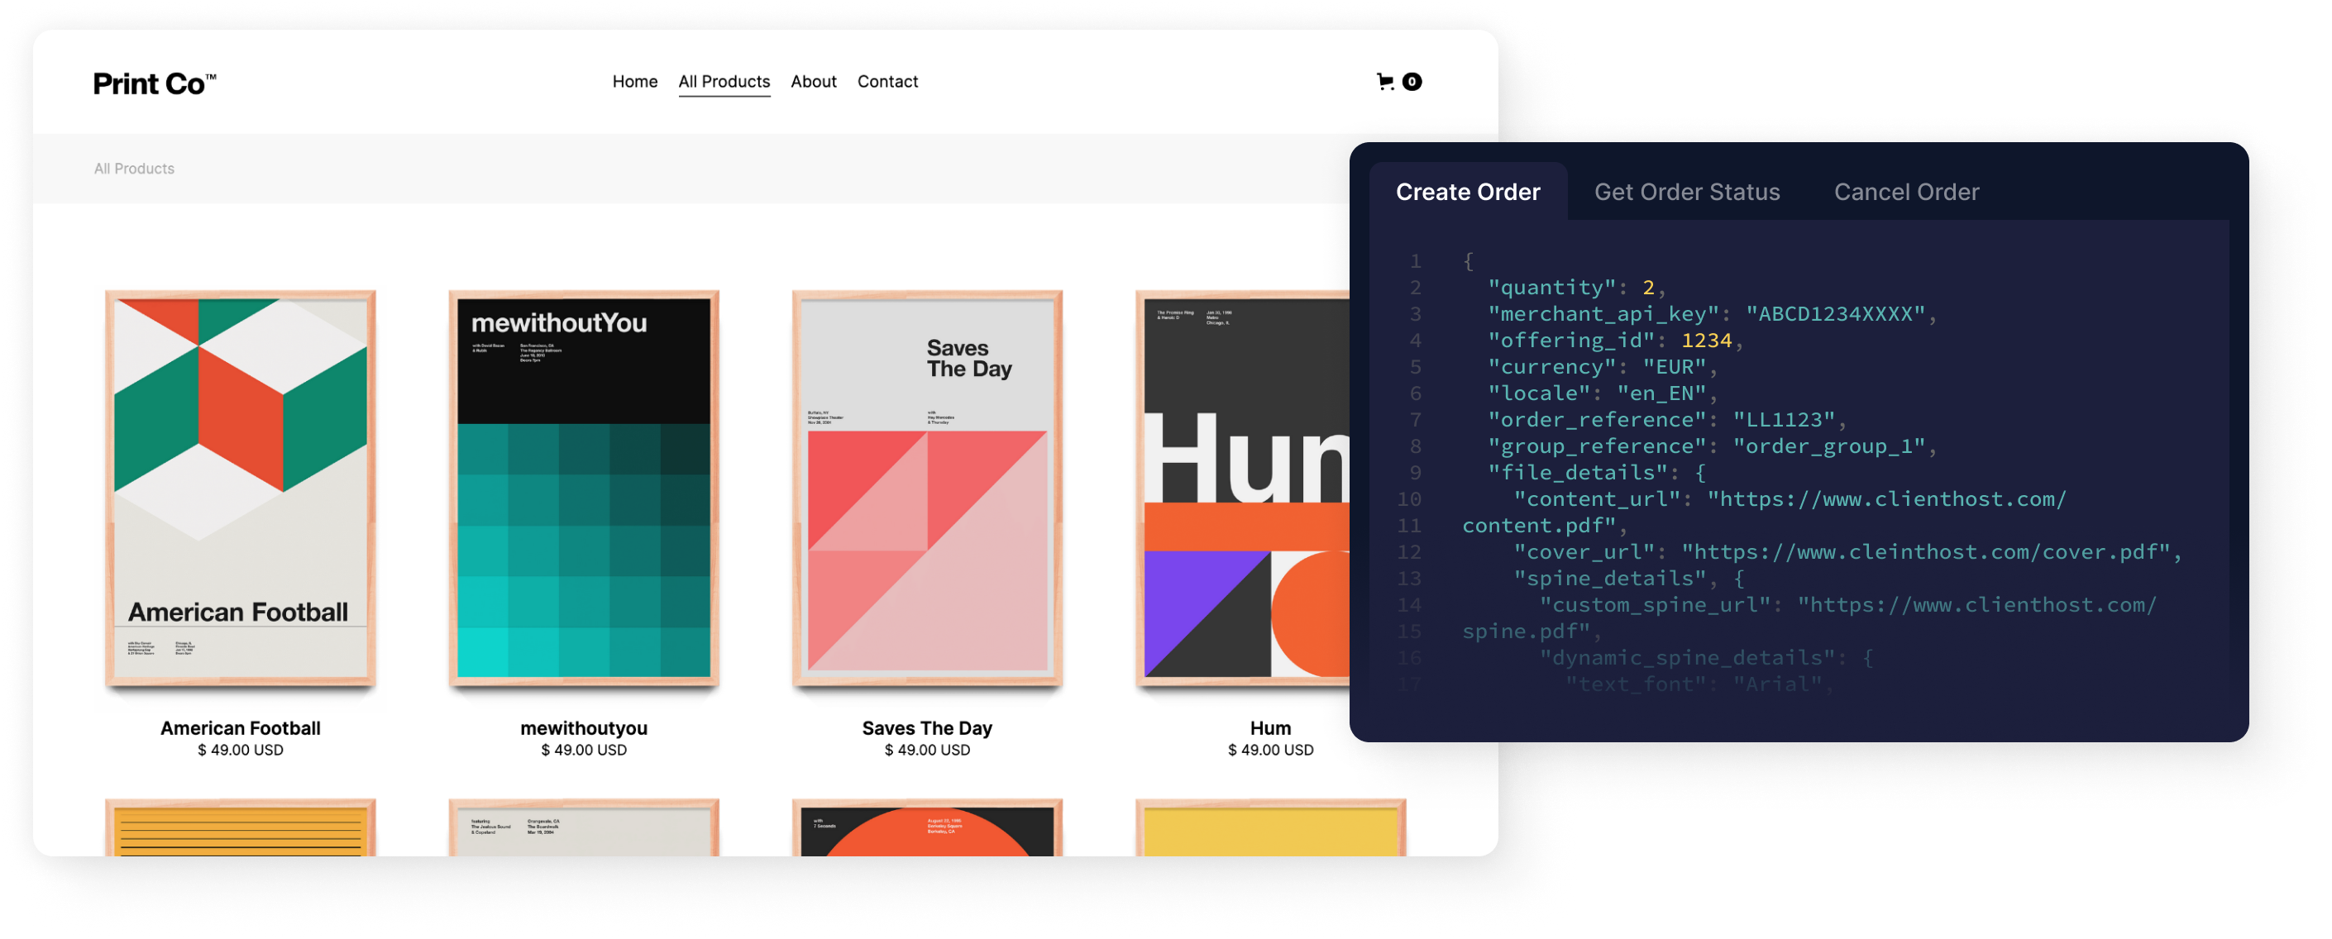Go to the Contact page
The height and width of the screenshot is (939, 2332).
(x=888, y=81)
